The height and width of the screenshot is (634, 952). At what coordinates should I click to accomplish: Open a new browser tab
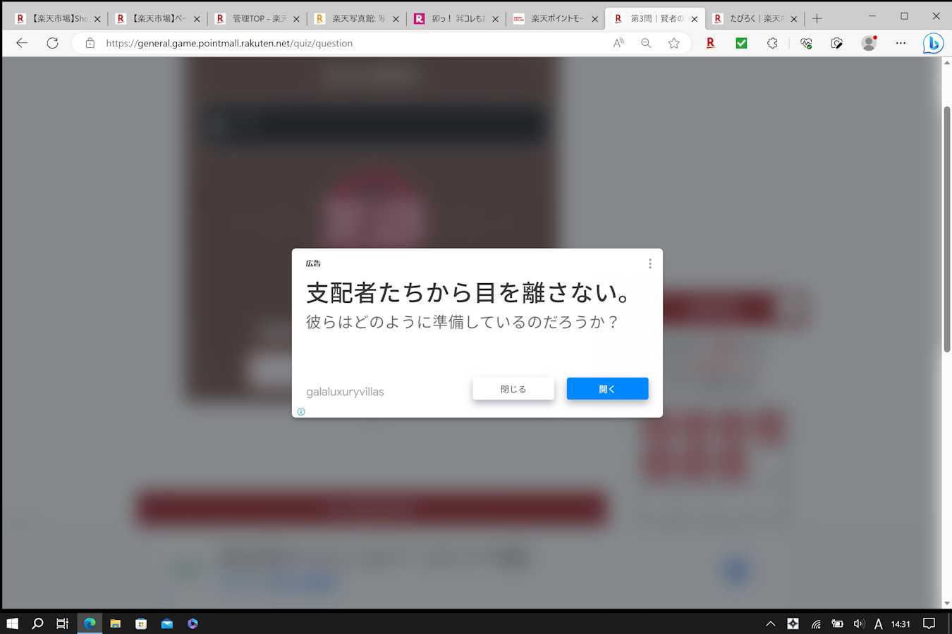click(817, 18)
